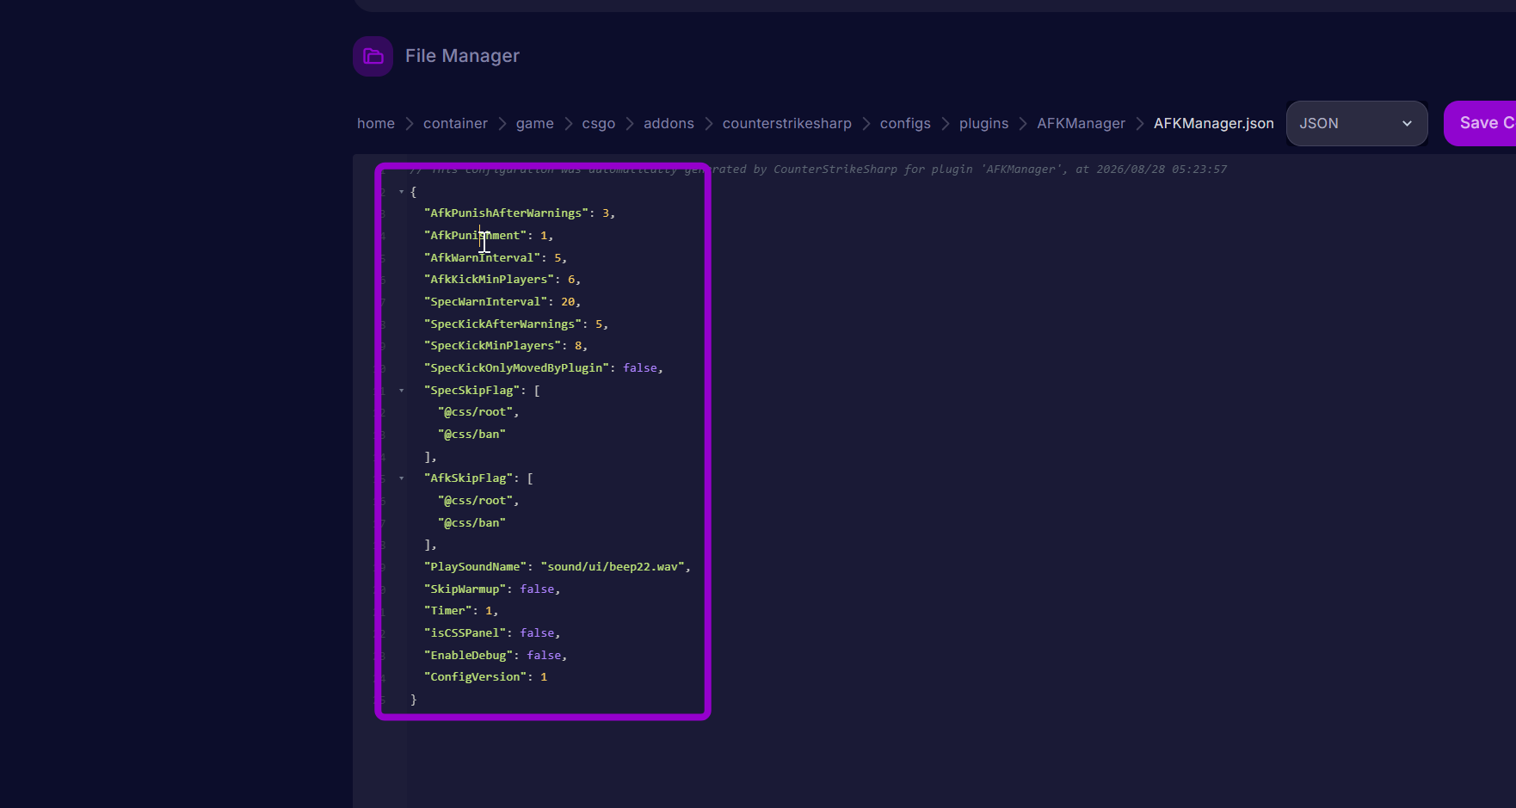Open the counterstrikesharp breadcrumb
The width and height of the screenshot is (1516, 808).
pos(787,123)
